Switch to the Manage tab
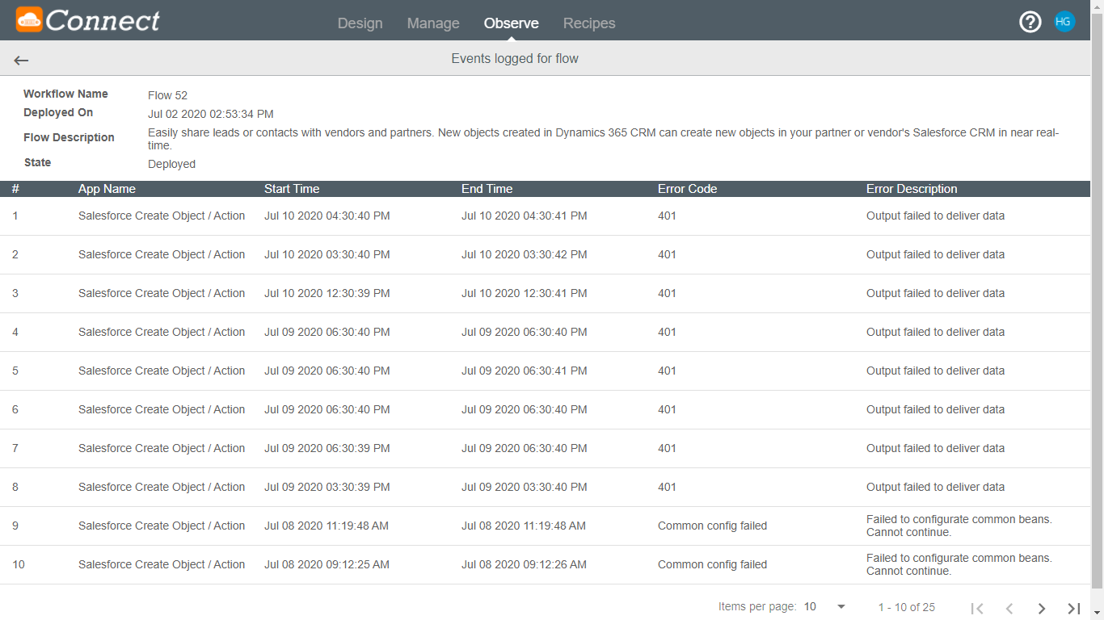This screenshot has width=1104, height=620. pos(433,23)
